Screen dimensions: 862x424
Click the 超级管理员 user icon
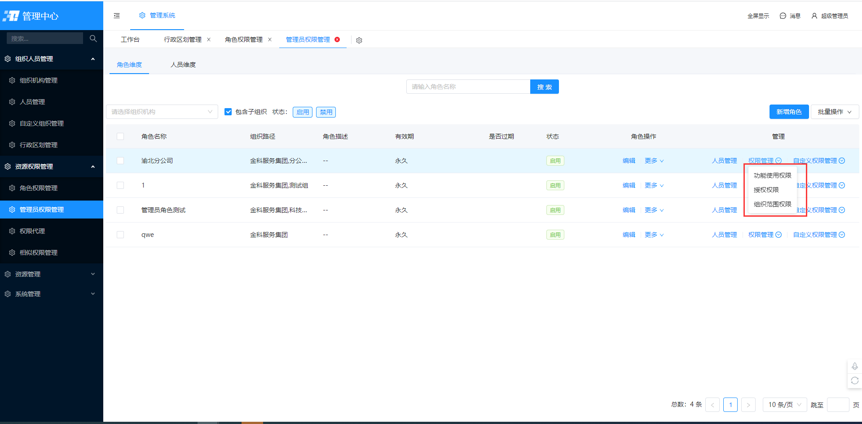pyautogui.click(x=814, y=16)
